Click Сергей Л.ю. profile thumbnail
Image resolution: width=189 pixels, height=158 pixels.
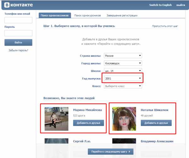56,141
